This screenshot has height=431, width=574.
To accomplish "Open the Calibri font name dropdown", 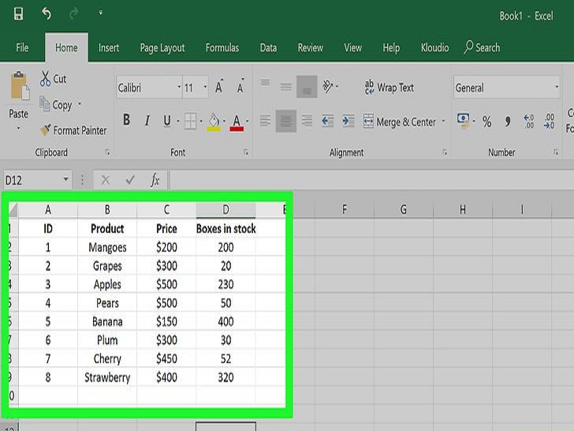I will (x=179, y=87).
